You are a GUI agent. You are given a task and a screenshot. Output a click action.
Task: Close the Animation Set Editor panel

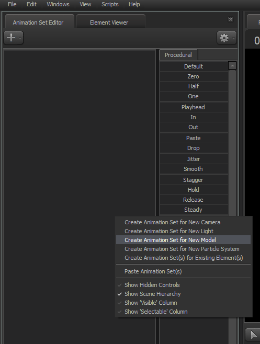tap(231, 19)
